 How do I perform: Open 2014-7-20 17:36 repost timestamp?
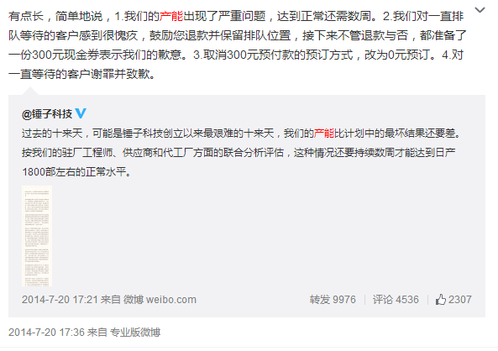coord(46,333)
